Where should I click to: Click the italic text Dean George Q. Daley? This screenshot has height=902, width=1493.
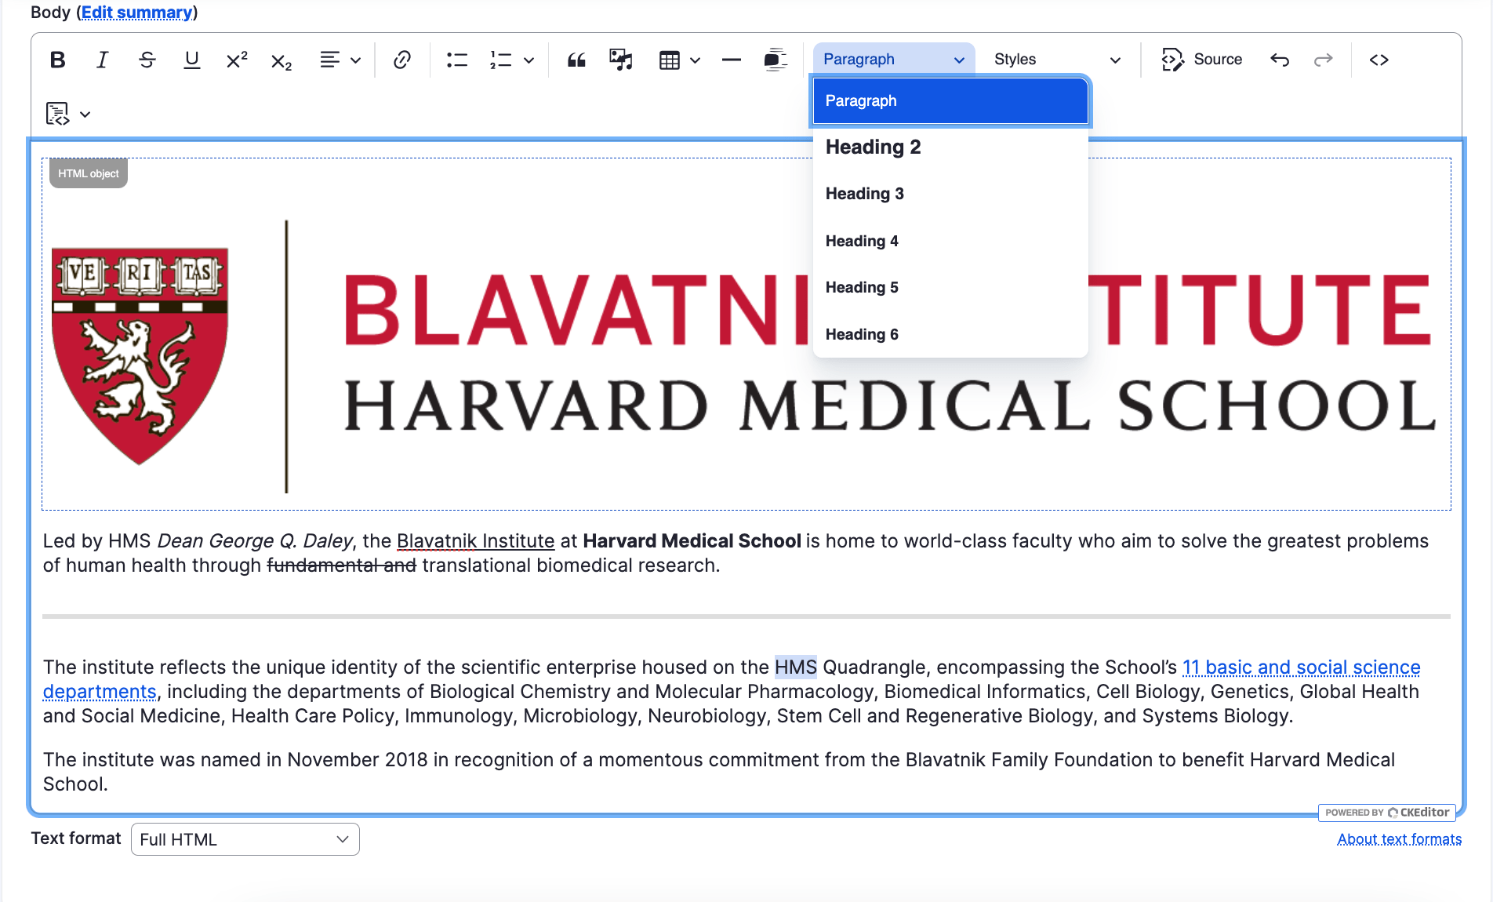255,541
